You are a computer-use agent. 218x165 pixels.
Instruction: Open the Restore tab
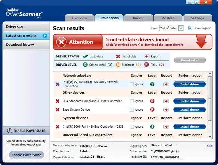pos(168,18)
